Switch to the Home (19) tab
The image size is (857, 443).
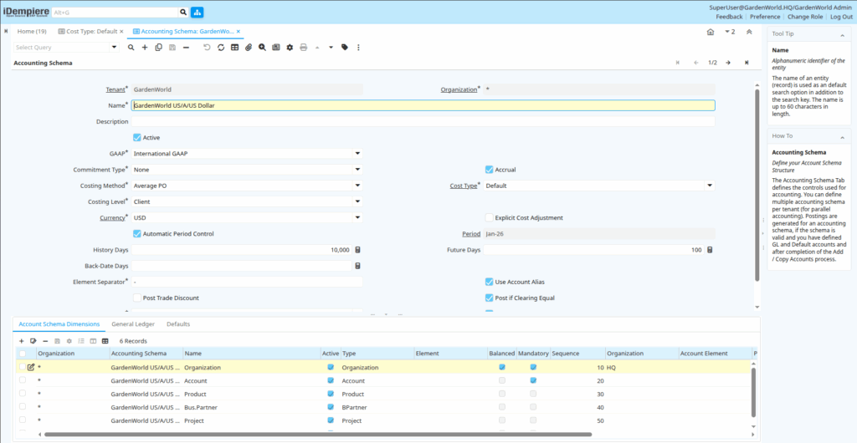tap(32, 32)
